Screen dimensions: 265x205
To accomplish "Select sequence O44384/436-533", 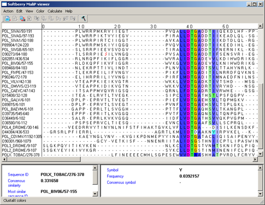I will 15,132.
